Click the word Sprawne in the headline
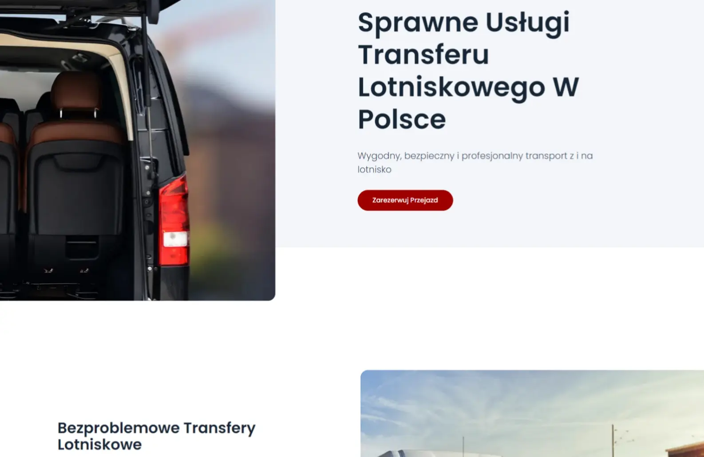The height and width of the screenshot is (457, 704). point(418,23)
